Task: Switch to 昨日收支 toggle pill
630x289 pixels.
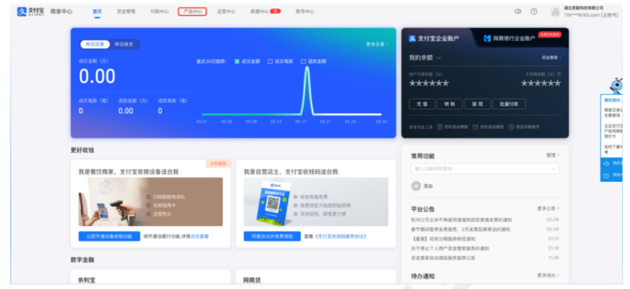Action: tap(124, 45)
